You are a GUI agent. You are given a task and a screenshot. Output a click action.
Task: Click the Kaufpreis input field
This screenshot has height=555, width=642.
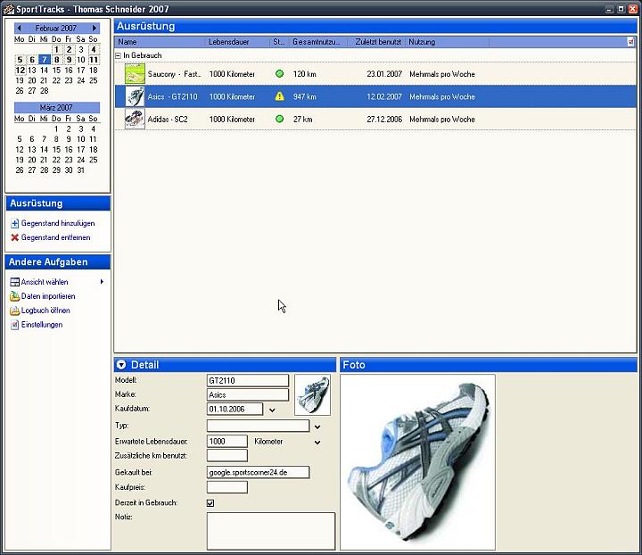(226, 487)
